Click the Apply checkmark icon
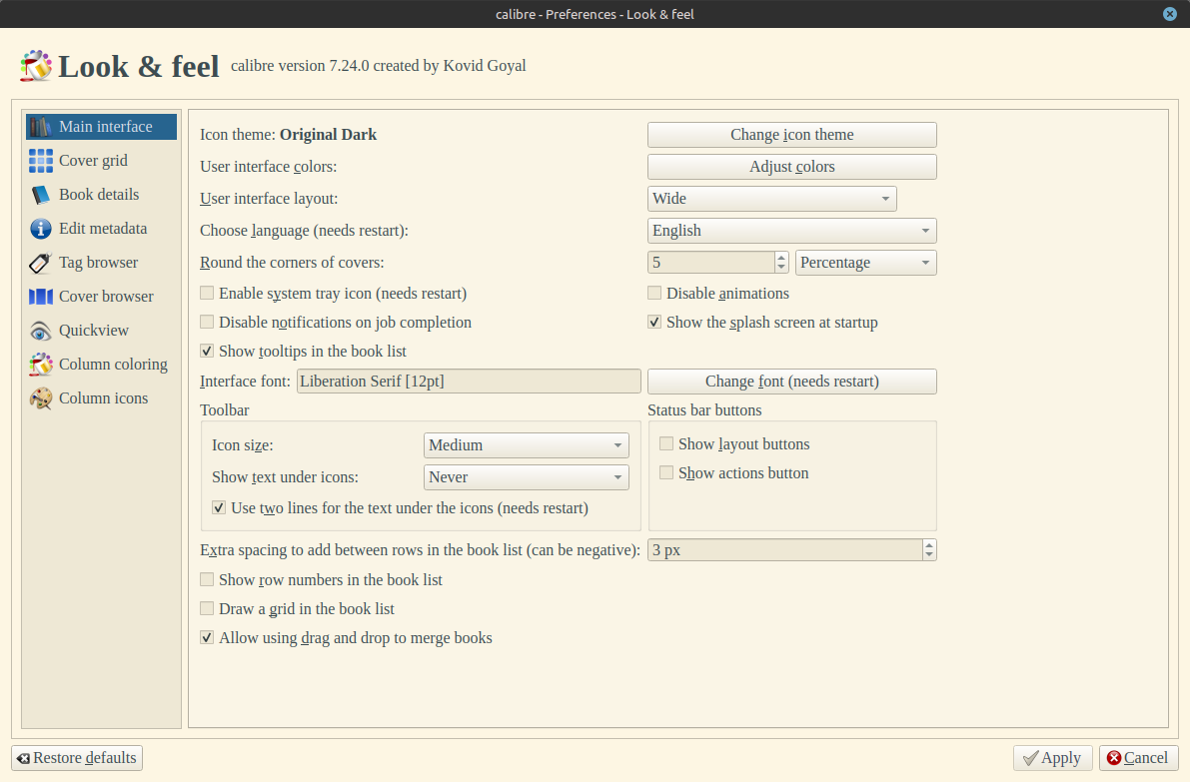The width and height of the screenshot is (1190, 782). [x=1030, y=758]
